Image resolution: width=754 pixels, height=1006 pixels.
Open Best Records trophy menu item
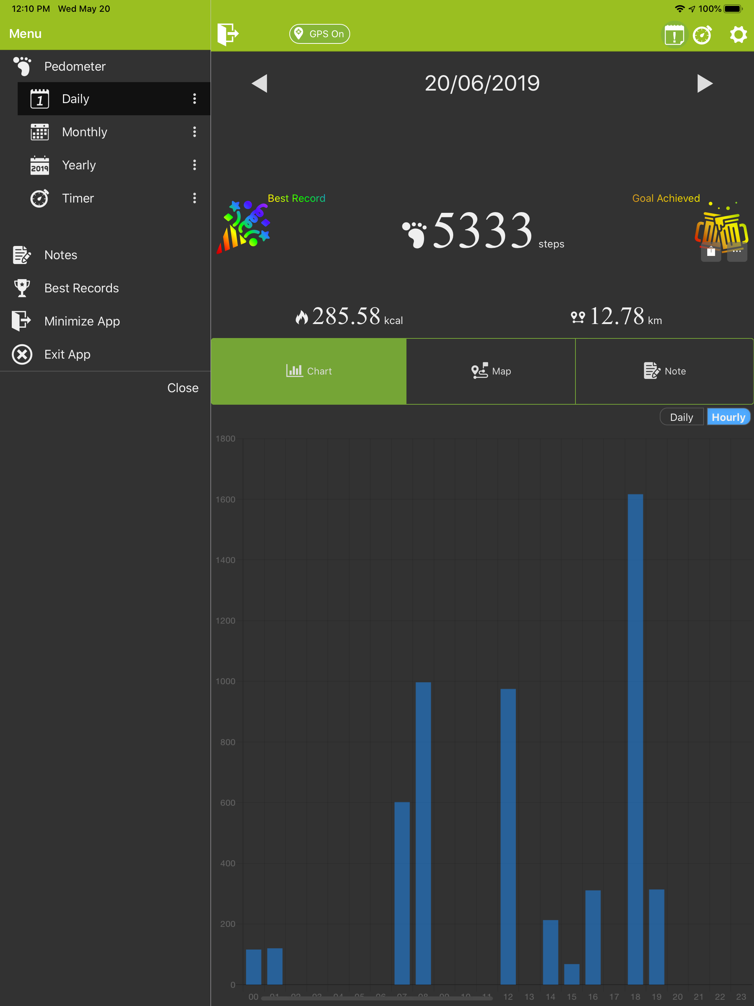[81, 288]
